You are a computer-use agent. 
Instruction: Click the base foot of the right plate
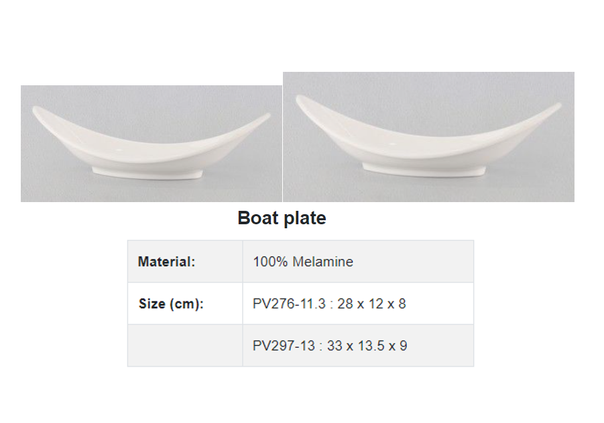[x=423, y=169]
